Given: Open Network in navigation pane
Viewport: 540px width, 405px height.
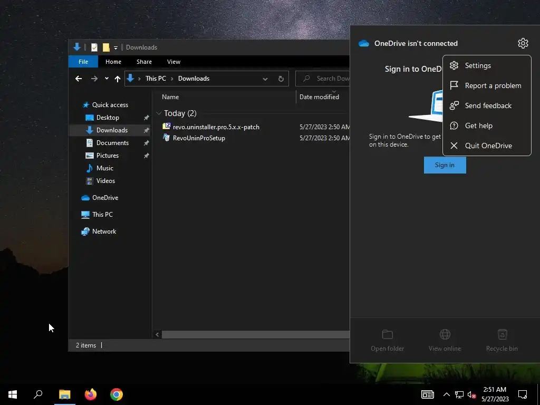Looking at the screenshot, I should (x=104, y=232).
